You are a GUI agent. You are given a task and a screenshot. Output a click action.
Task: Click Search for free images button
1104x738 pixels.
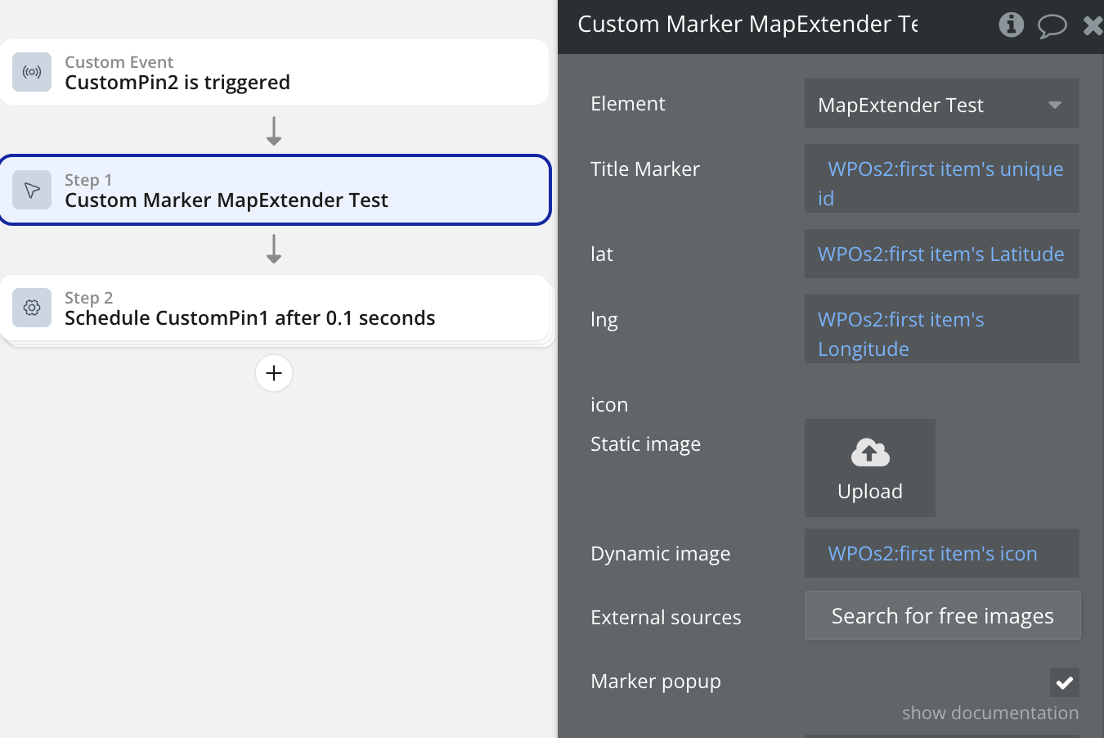tap(942, 615)
